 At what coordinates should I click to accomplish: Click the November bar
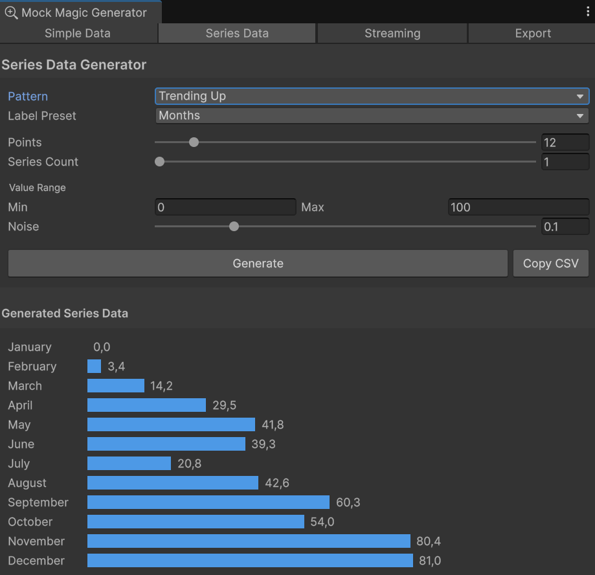click(x=249, y=541)
